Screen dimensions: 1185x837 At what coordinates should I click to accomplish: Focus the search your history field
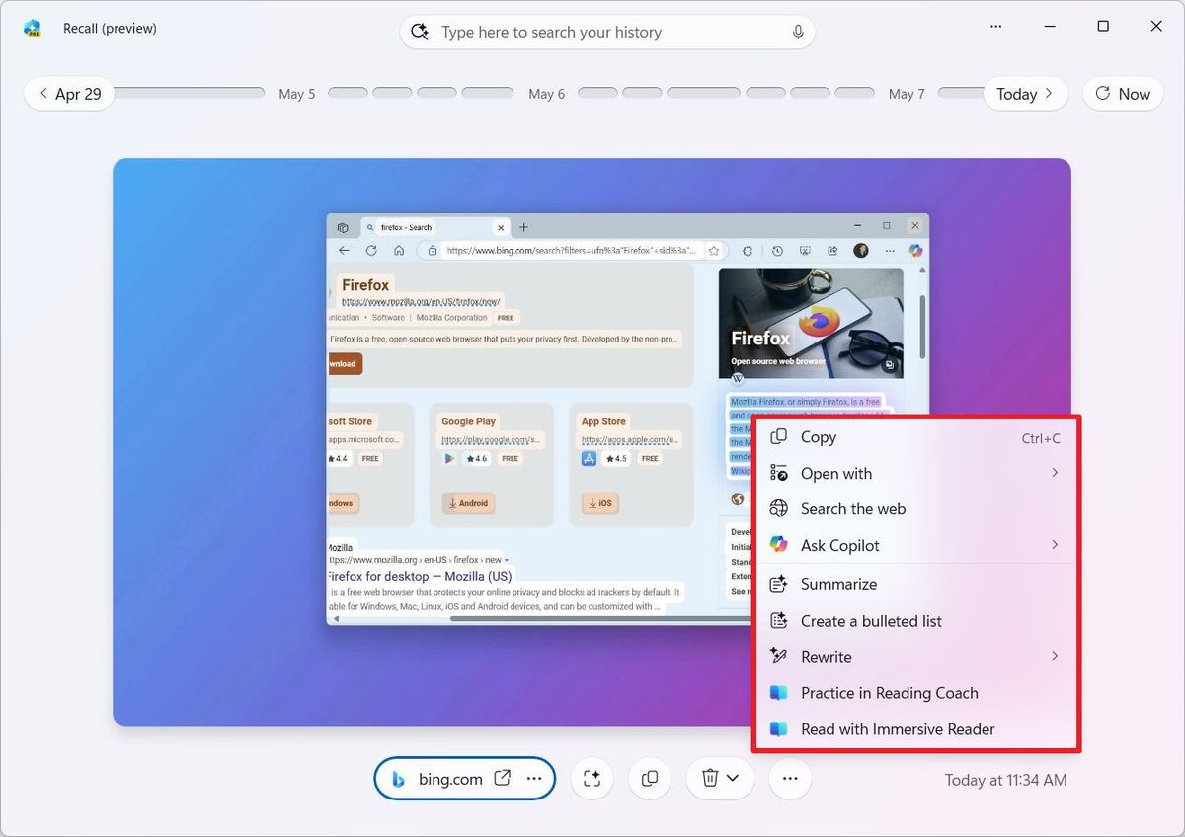tap(607, 32)
